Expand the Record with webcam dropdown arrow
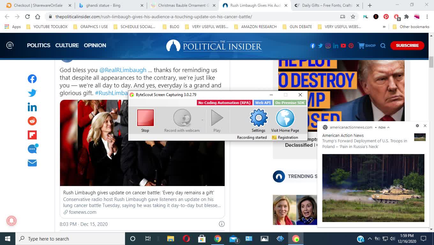The width and height of the screenshot is (434, 245). 202,120
